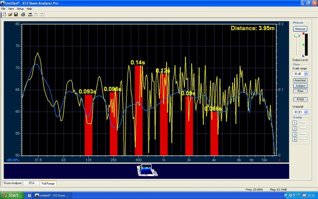Viewport: 318px width, 199px height.
Task: Open a file with folder icon
Action: [x=10, y=14]
